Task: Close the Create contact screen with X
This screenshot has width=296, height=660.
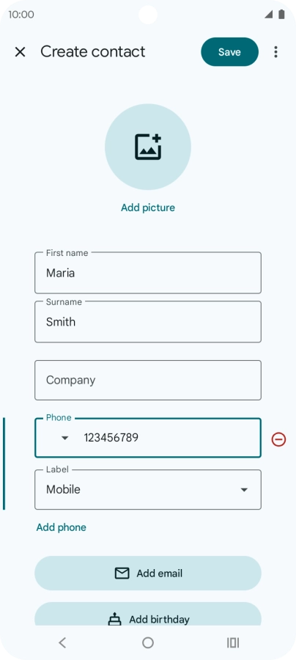Action: point(21,52)
